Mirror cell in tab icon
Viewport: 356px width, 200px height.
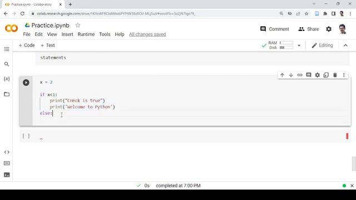click(x=326, y=75)
